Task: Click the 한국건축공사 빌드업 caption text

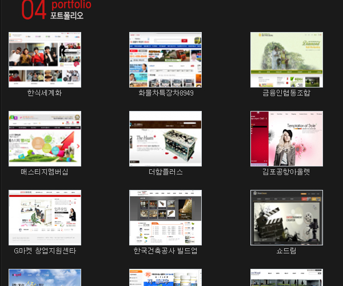Action: [x=165, y=251]
